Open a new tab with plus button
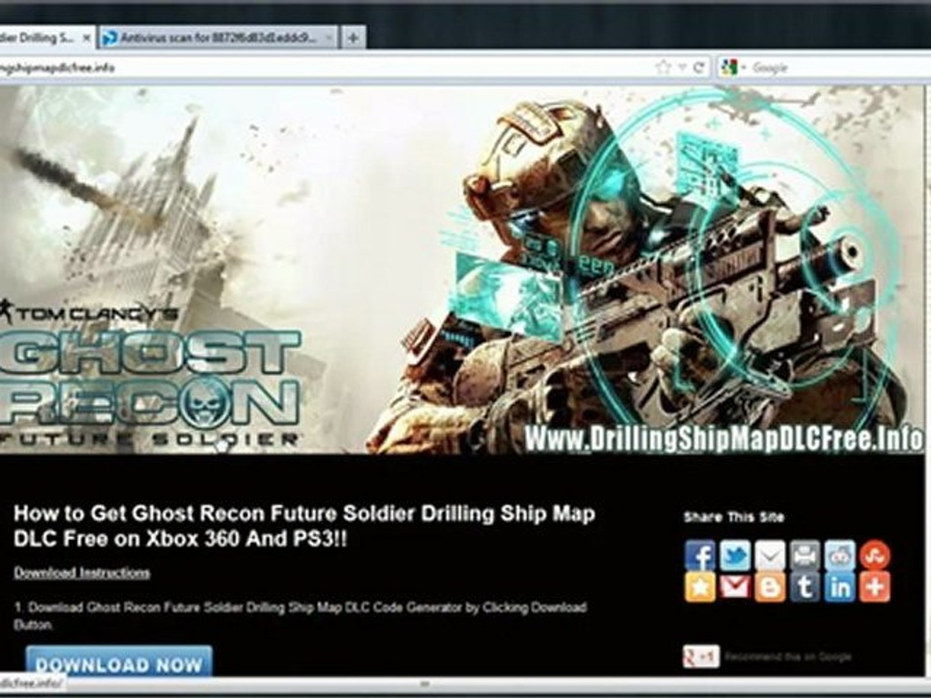Screen dimensions: 931x698 (352, 38)
